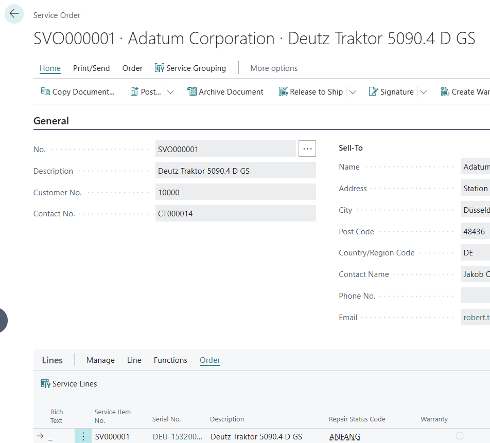Expand the Post dropdown arrow
490x443 pixels.
(171, 92)
